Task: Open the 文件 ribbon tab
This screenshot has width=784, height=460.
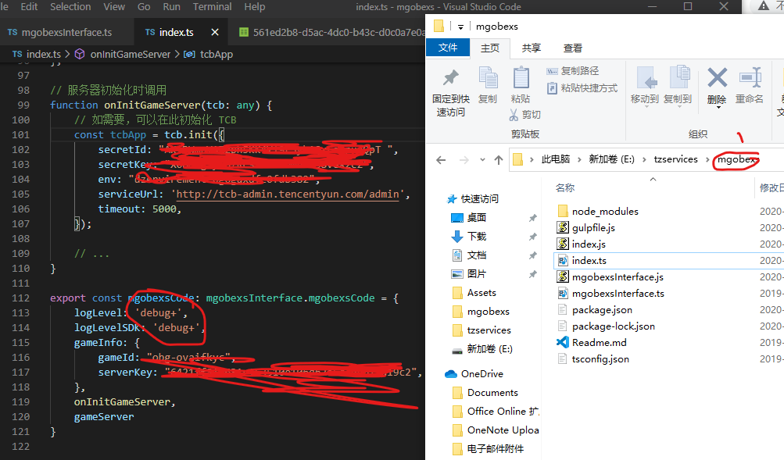Action: click(448, 48)
